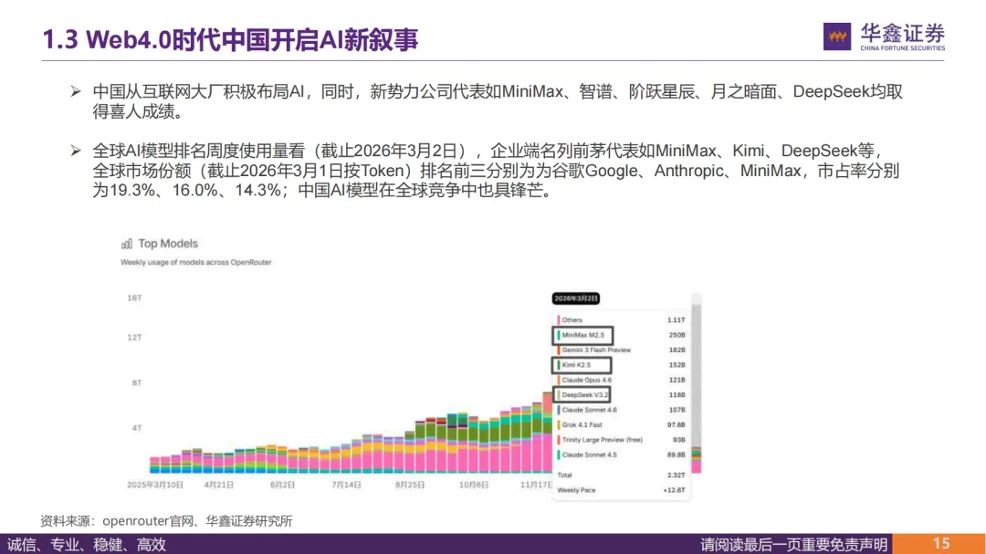Click the '4T' y-axis label
The width and height of the screenshot is (986, 554).
(136, 428)
